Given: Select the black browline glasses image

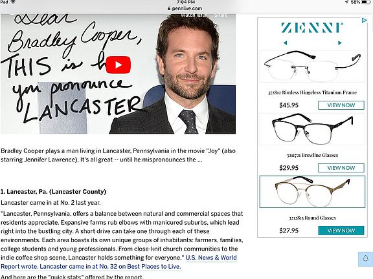Looking at the screenshot, I should click(x=312, y=129).
